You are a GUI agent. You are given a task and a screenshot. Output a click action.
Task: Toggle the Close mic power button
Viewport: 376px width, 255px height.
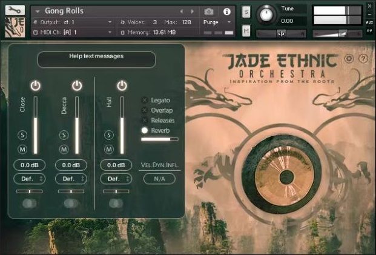click(36, 85)
